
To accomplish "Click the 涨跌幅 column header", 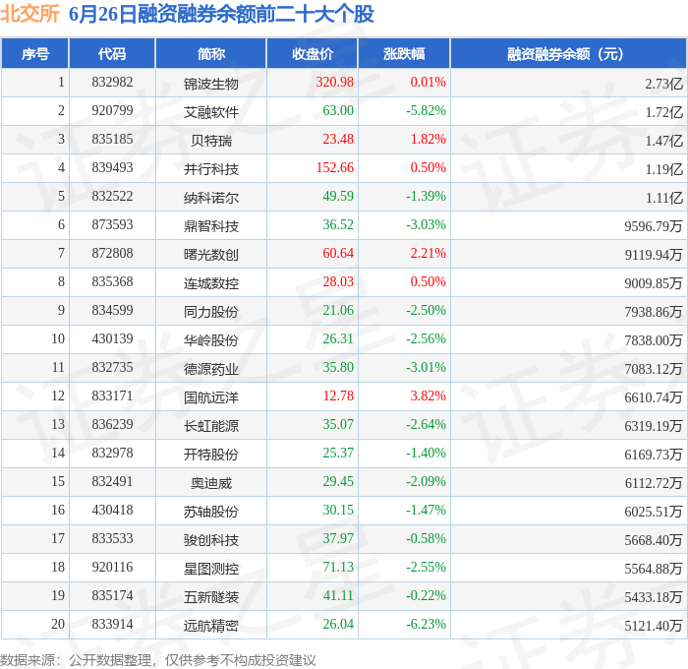I will (x=404, y=53).
